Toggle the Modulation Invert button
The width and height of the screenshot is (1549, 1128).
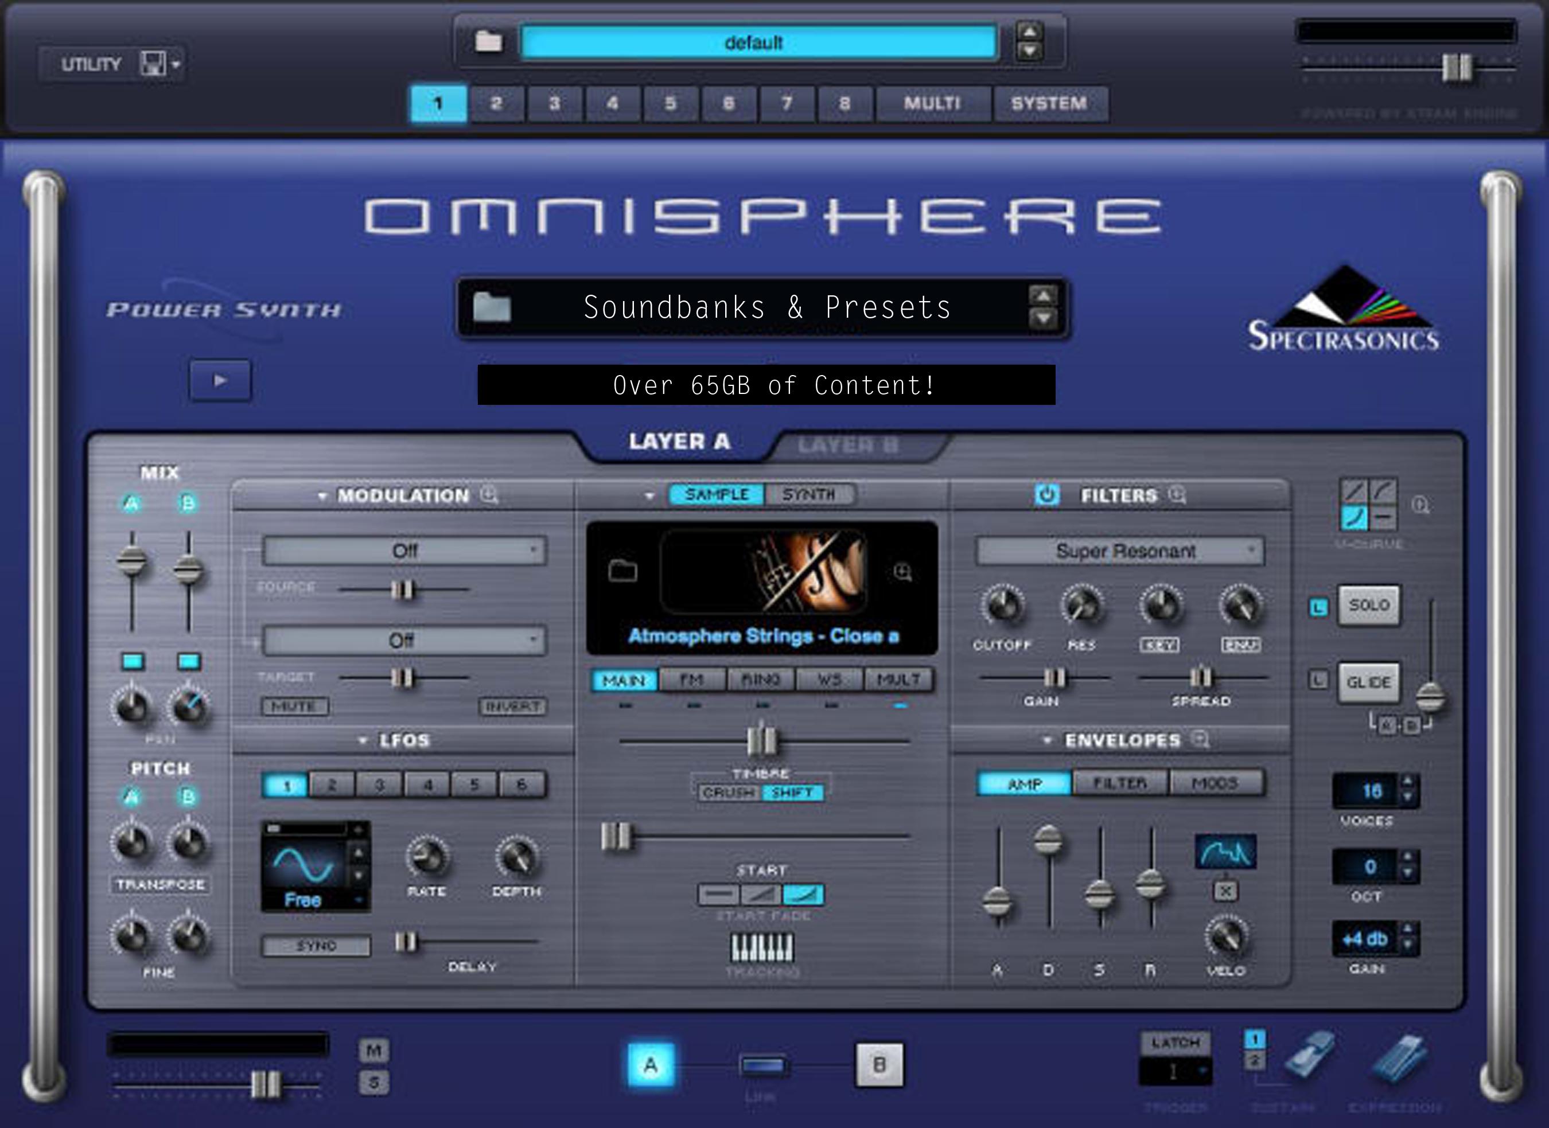(x=512, y=706)
